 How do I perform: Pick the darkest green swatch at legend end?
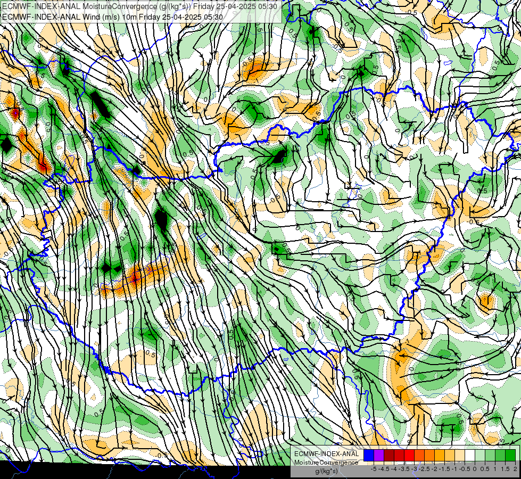point(510,455)
